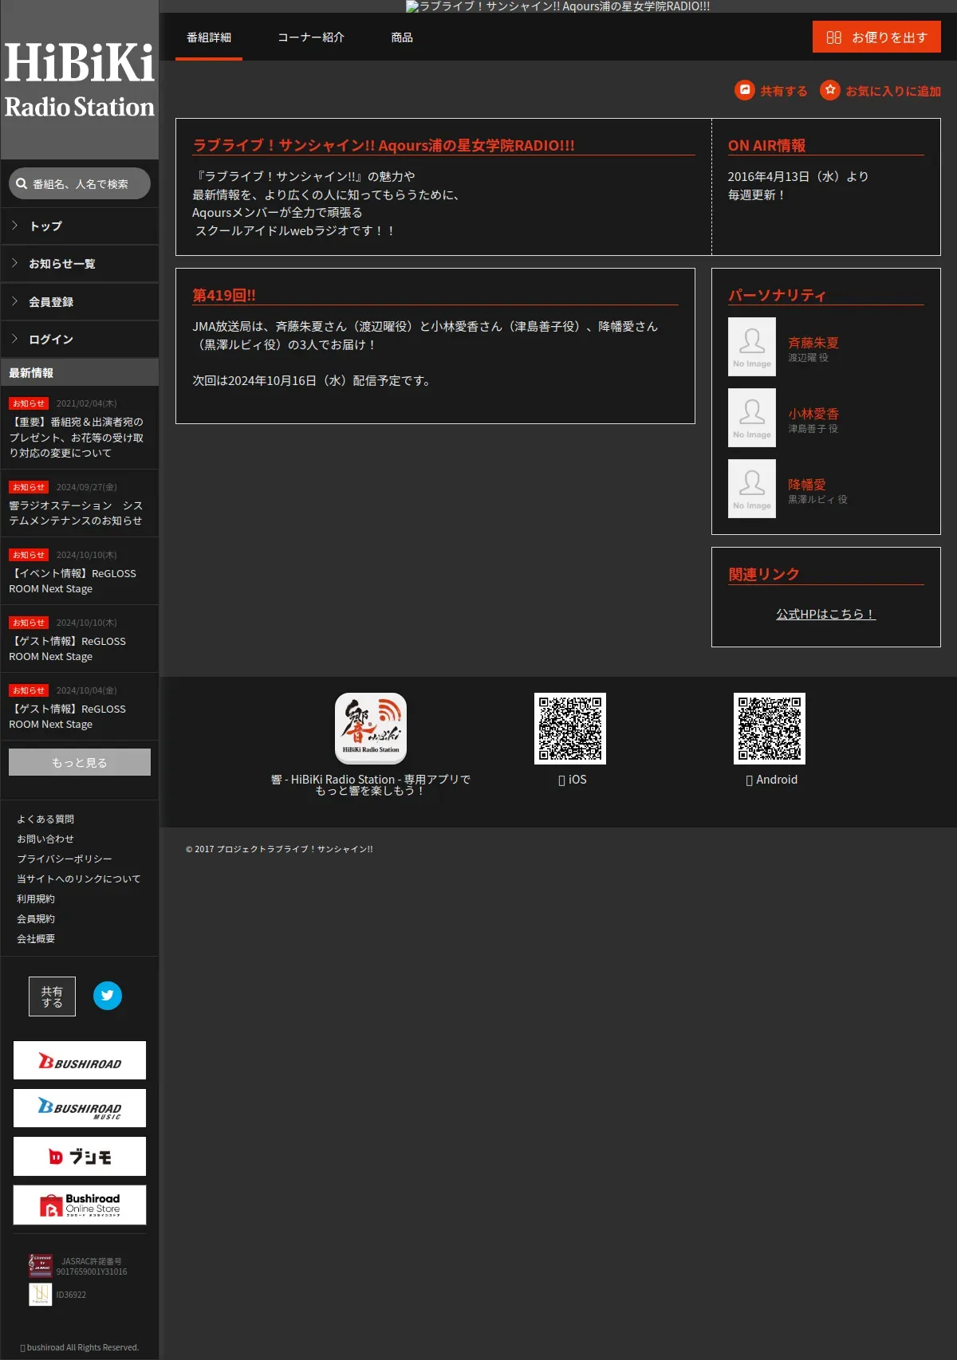Go to 会員登録 in the sidebar
Image resolution: width=957 pixels, height=1360 pixels.
[80, 302]
